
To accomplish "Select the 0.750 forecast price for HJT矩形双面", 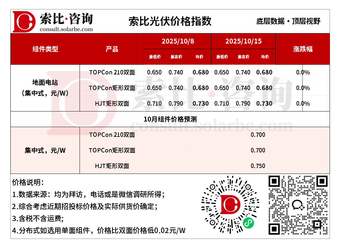I will (258, 166).
